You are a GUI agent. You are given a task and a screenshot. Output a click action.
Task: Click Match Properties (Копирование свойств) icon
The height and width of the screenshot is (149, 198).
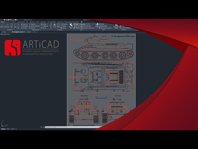tap(116, 26)
